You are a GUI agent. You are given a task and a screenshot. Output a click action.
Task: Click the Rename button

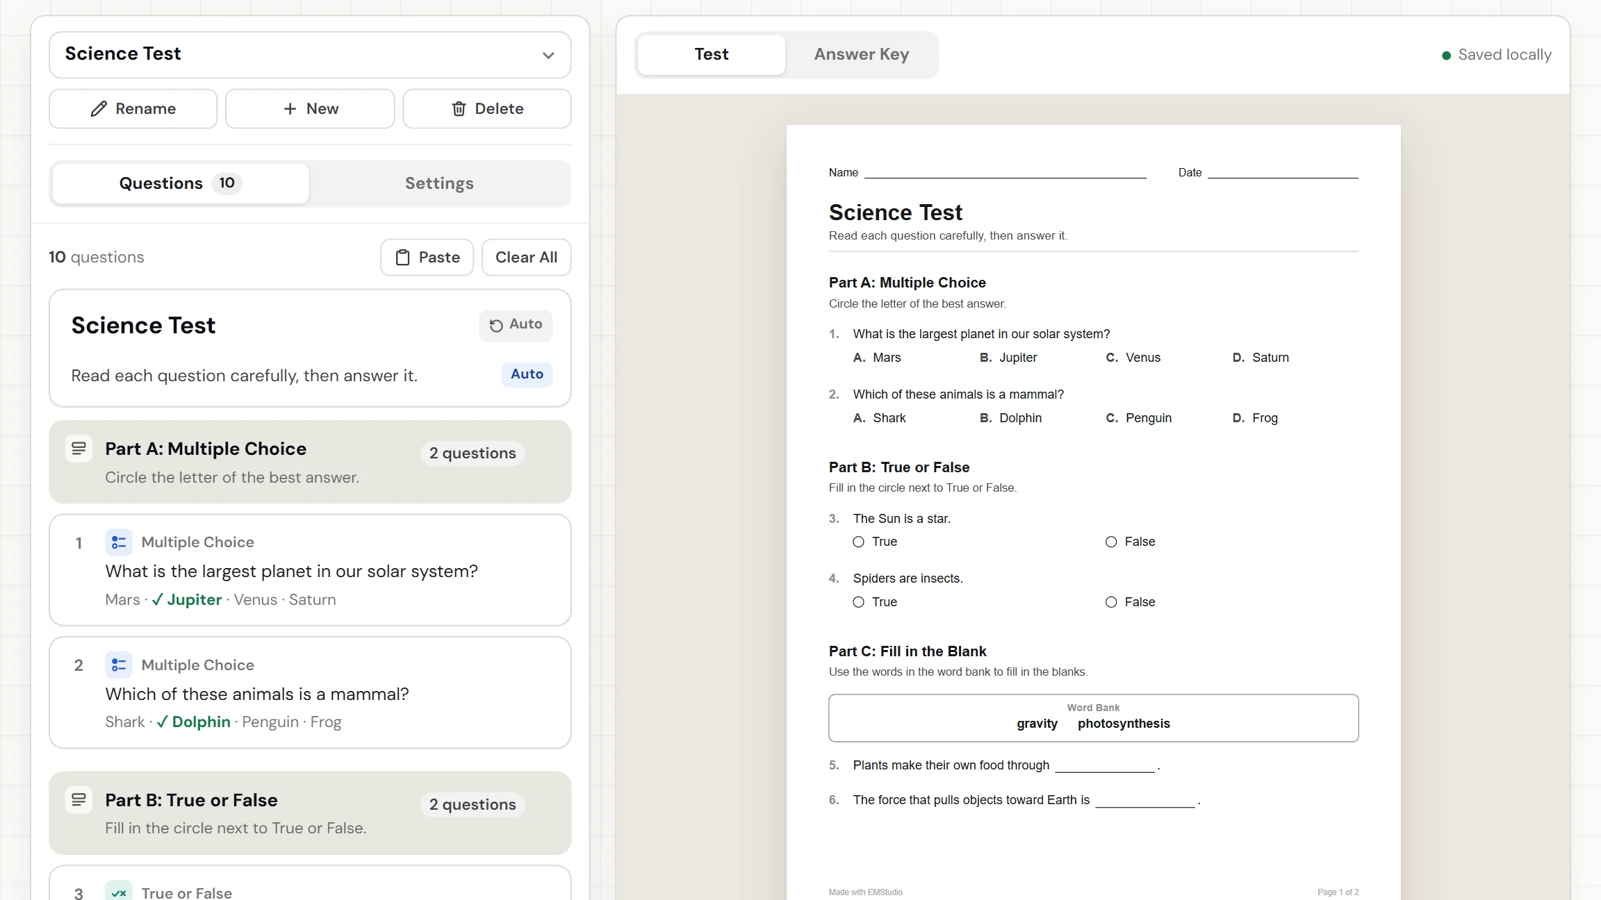(133, 108)
